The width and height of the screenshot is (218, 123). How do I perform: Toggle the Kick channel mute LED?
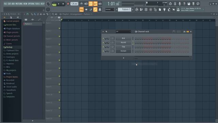click(x=103, y=38)
